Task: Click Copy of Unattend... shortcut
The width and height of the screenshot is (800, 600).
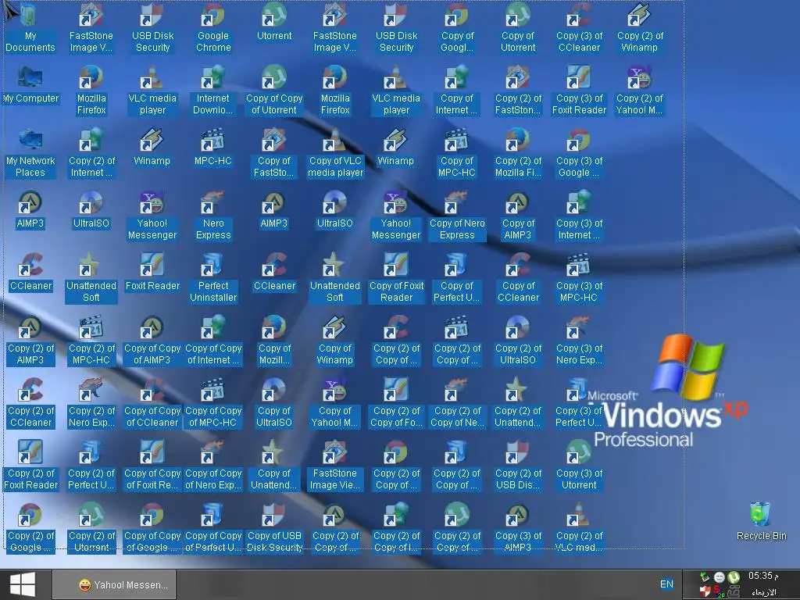Action: tap(274, 466)
